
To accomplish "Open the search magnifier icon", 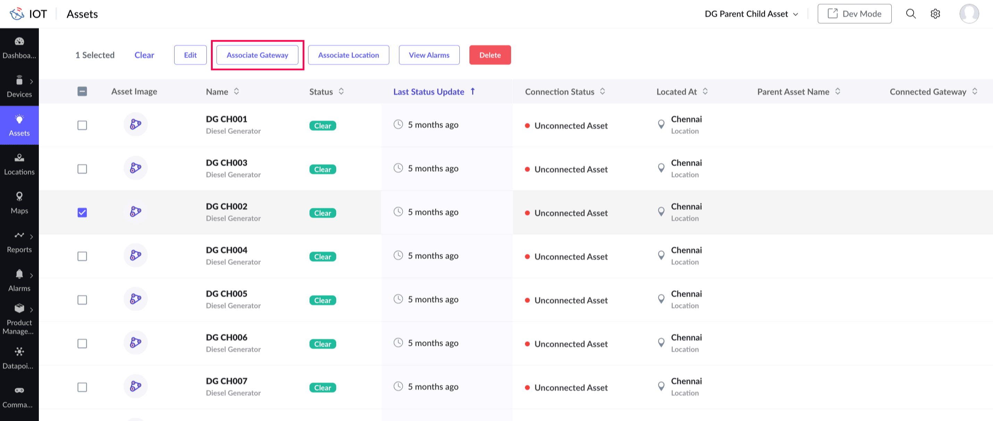I will click(910, 14).
